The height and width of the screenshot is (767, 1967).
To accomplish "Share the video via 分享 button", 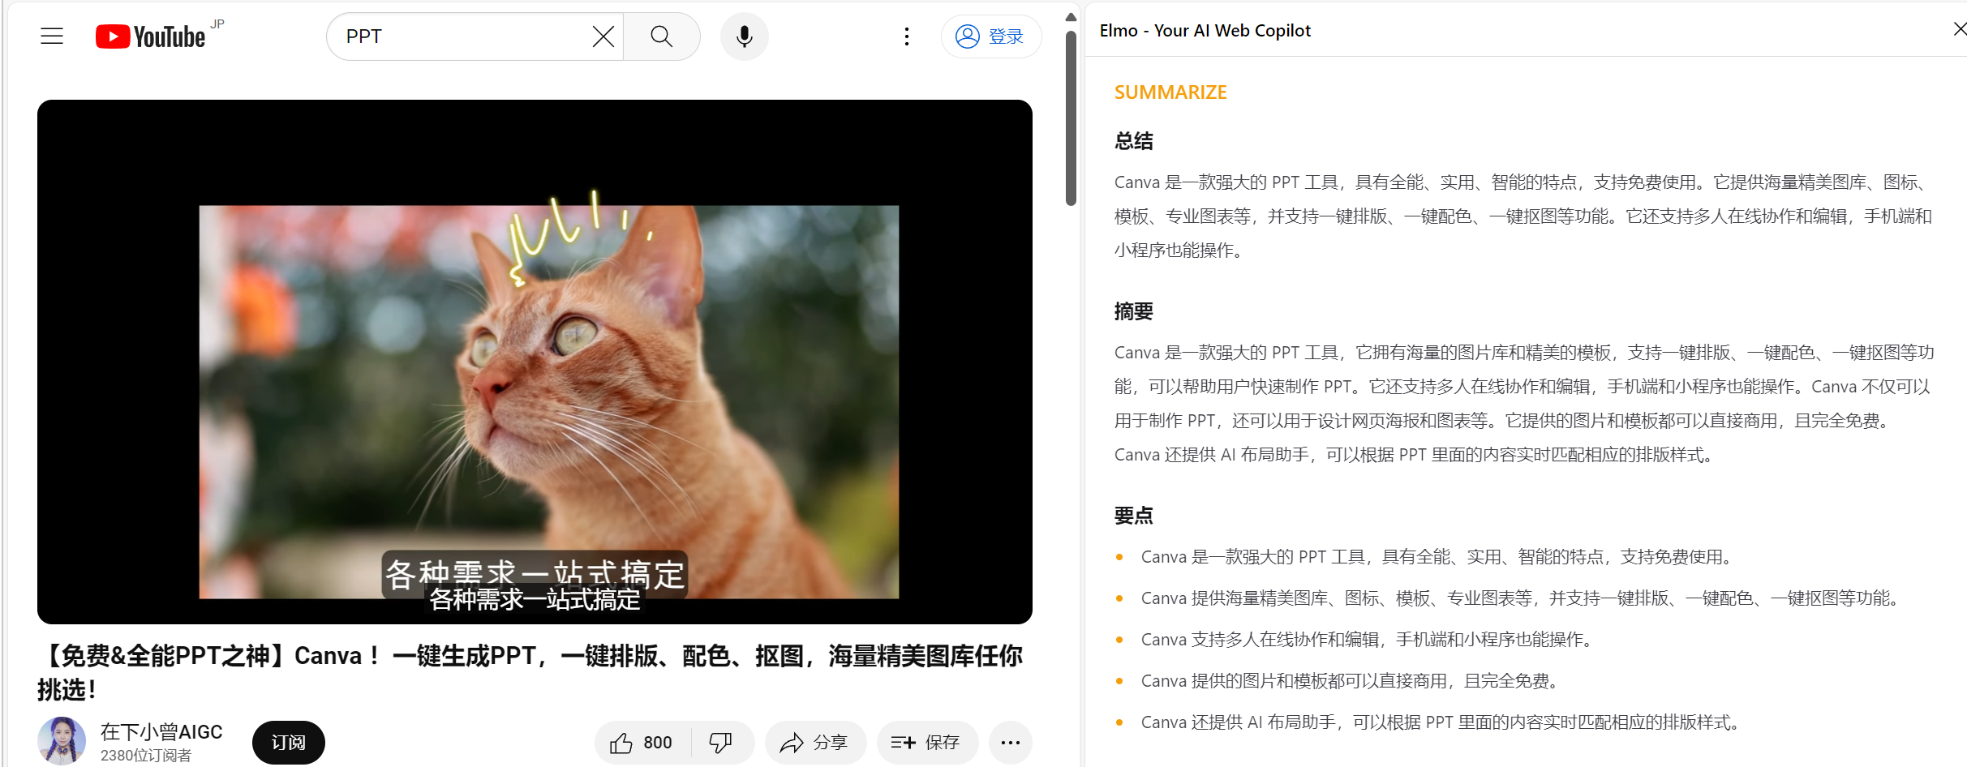I will pyautogui.click(x=814, y=743).
